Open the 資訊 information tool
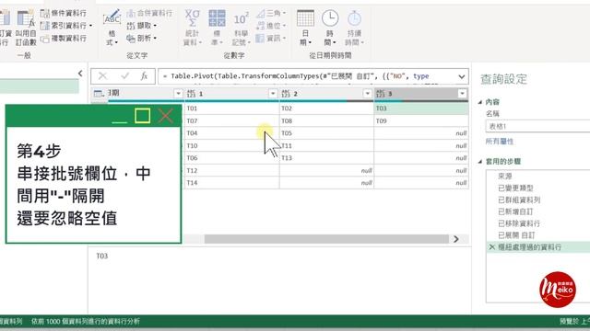The width and height of the screenshot is (590, 331). pos(270,39)
